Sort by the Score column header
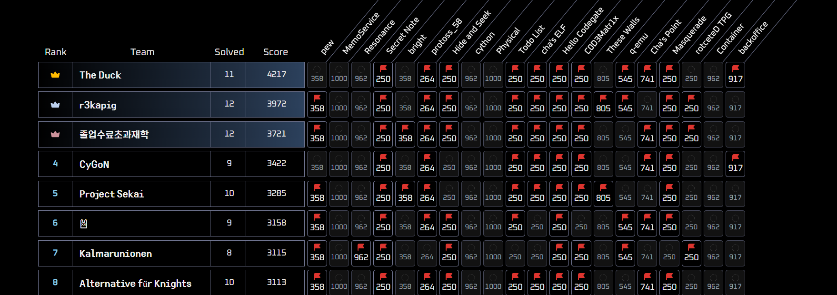 [x=276, y=52]
